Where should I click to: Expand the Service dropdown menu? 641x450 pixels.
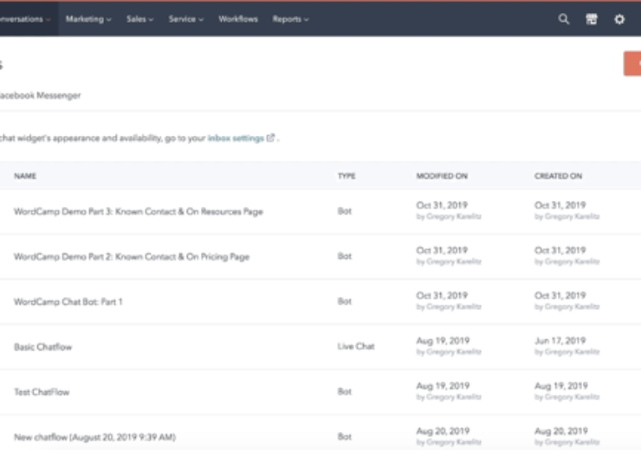[x=186, y=19]
